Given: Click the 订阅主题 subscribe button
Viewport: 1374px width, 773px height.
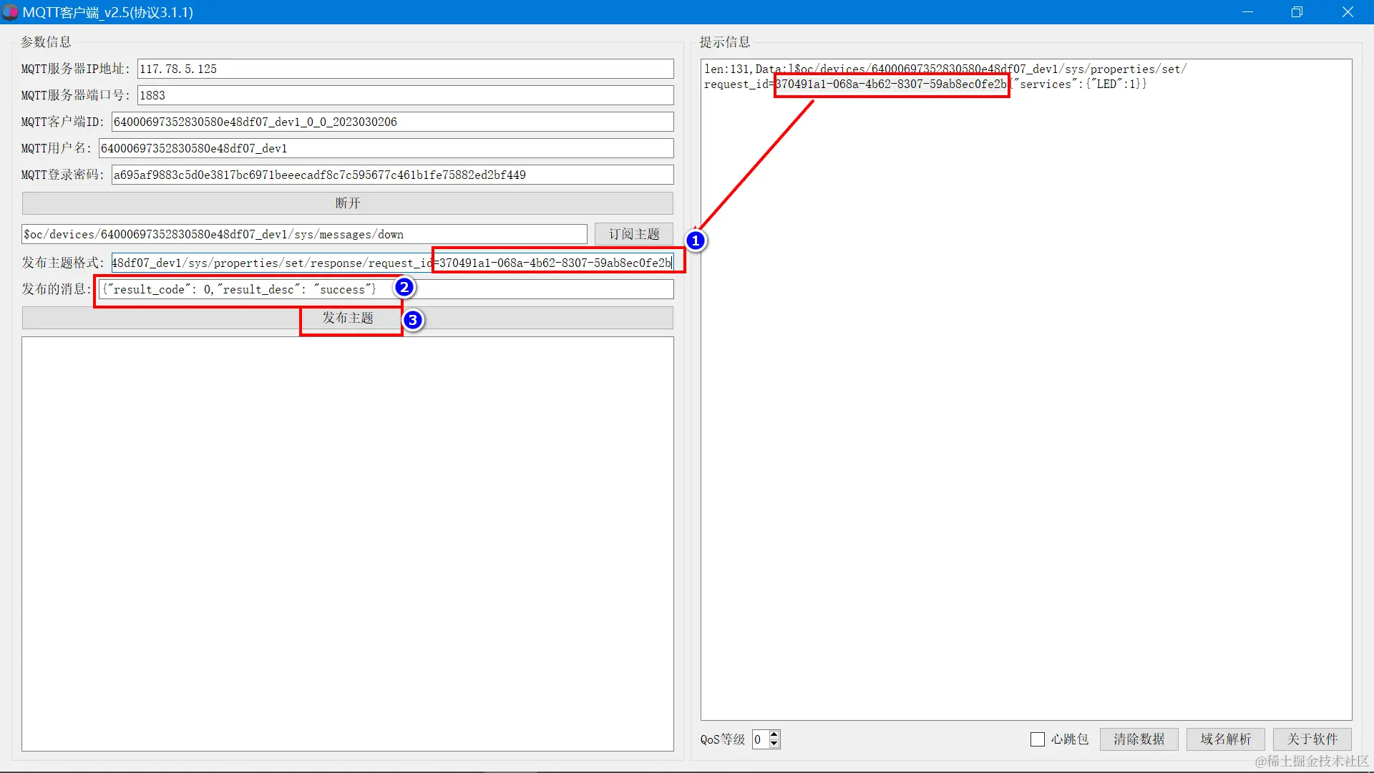Looking at the screenshot, I should pyautogui.click(x=634, y=234).
